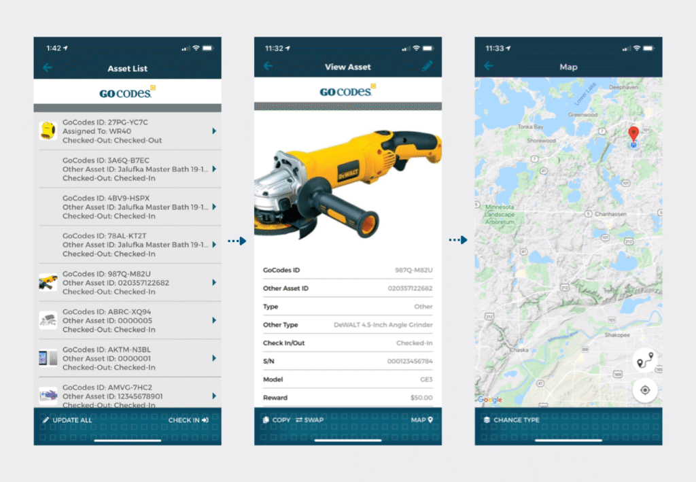The width and height of the screenshot is (696, 482).
Task: Tap the locate-me target icon on the map
Action: 645,390
